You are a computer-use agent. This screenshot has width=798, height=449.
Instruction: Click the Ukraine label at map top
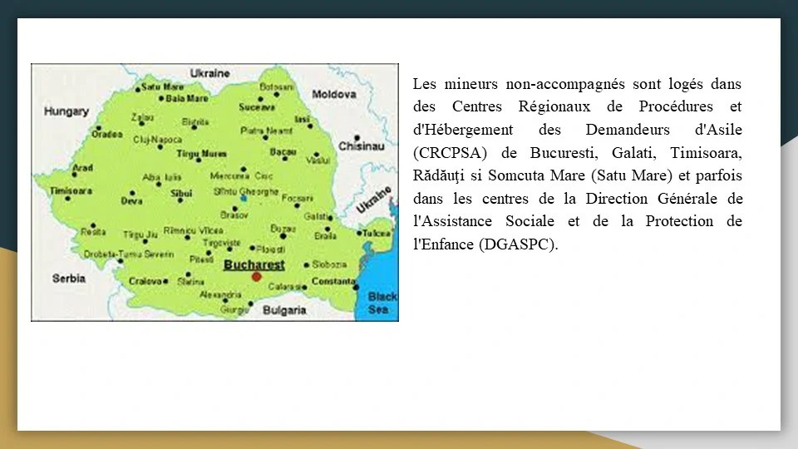click(209, 73)
